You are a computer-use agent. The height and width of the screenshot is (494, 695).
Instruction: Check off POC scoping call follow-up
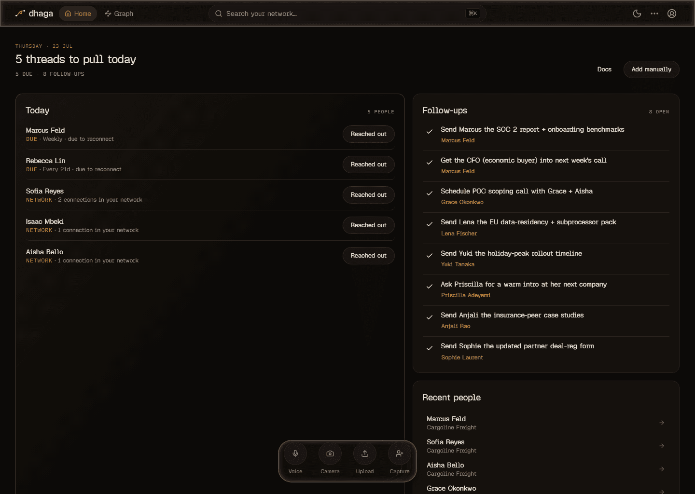pyautogui.click(x=430, y=193)
